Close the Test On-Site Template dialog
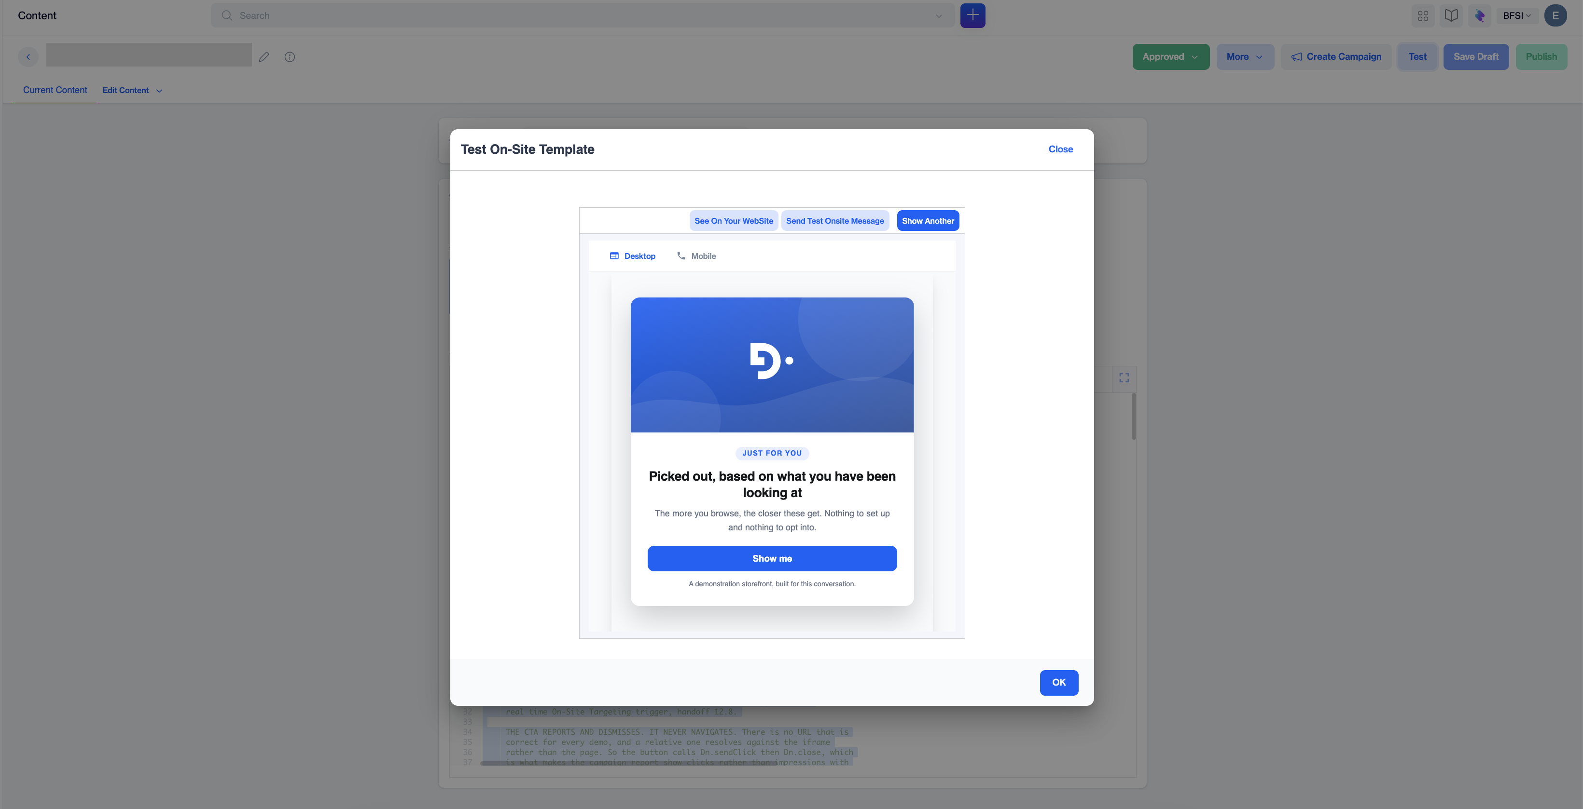This screenshot has width=1583, height=809. (1061, 149)
